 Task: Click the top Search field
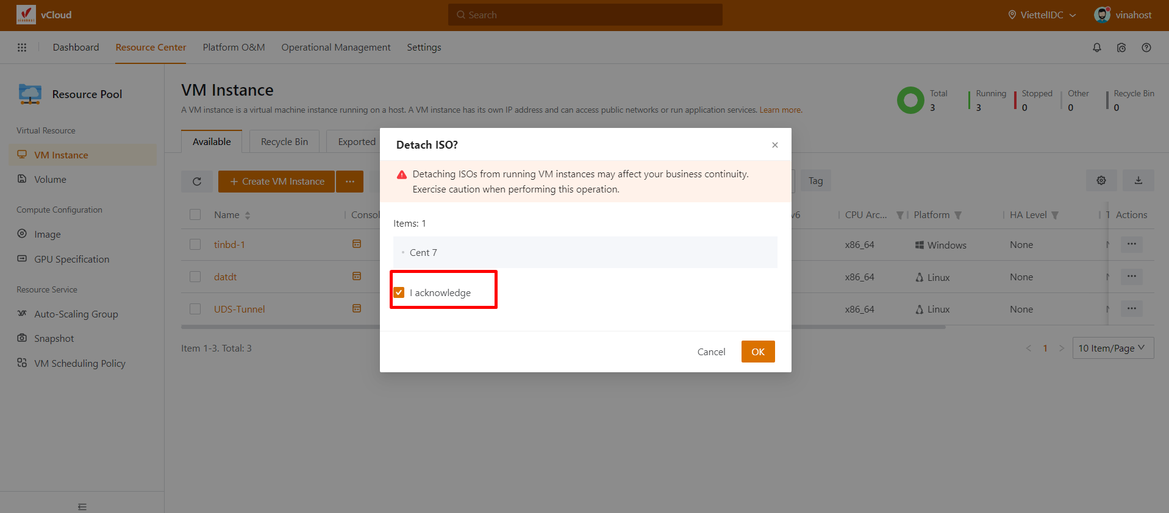pos(585,15)
